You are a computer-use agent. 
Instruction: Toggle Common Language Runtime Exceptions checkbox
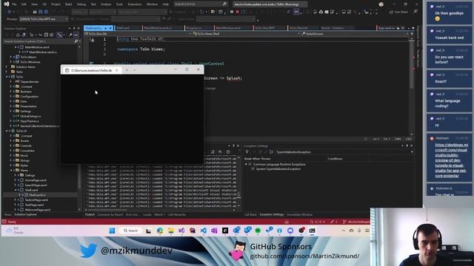250,164
